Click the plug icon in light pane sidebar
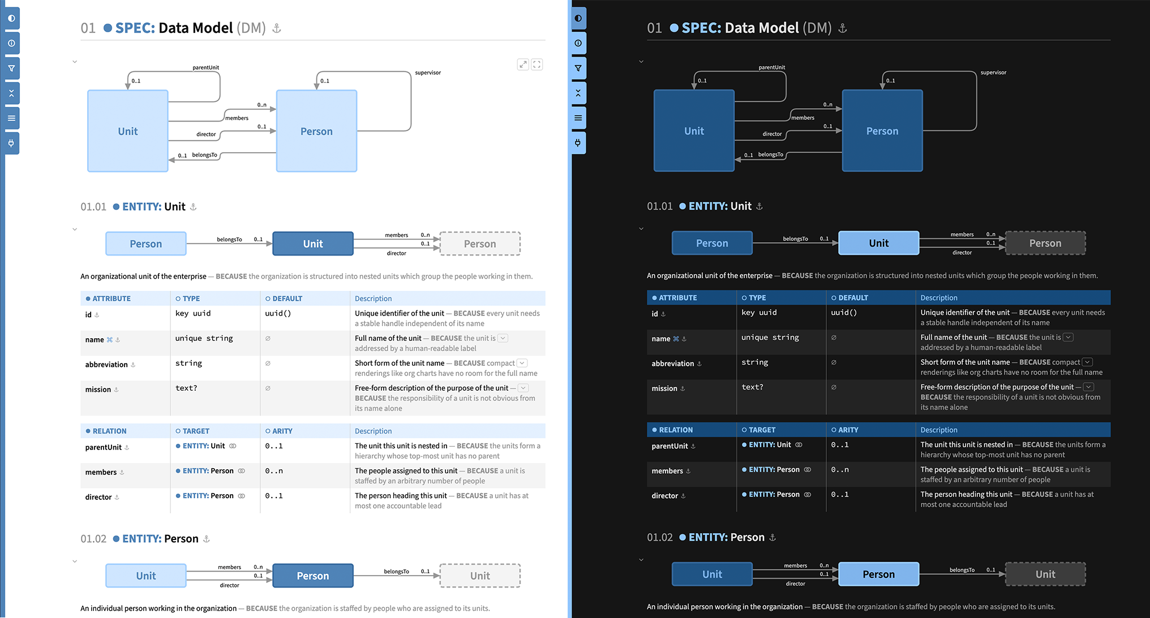The height and width of the screenshot is (618, 1150). click(11, 143)
